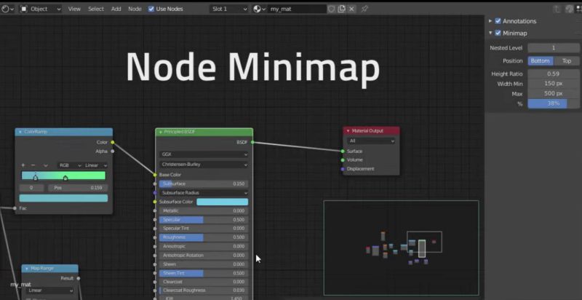Remove color stop with minus icon
Screen dimensions: 582x300
pos(33,165)
